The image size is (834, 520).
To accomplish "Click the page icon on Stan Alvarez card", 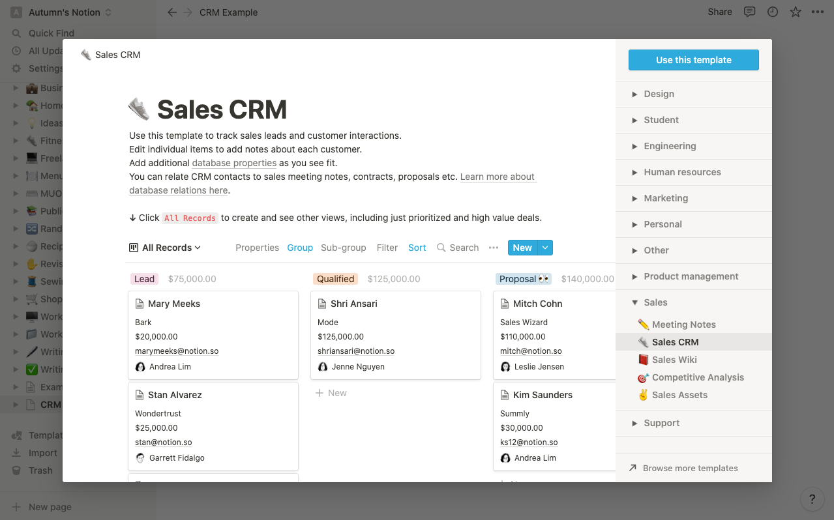I will click(x=140, y=395).
